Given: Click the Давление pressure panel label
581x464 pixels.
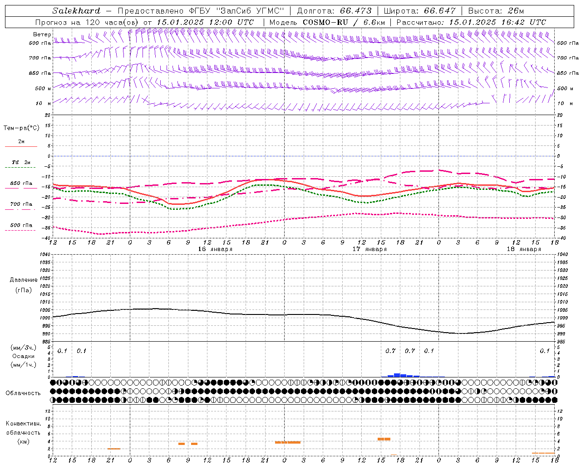Looking at the screenshot, I should point(24,280).
